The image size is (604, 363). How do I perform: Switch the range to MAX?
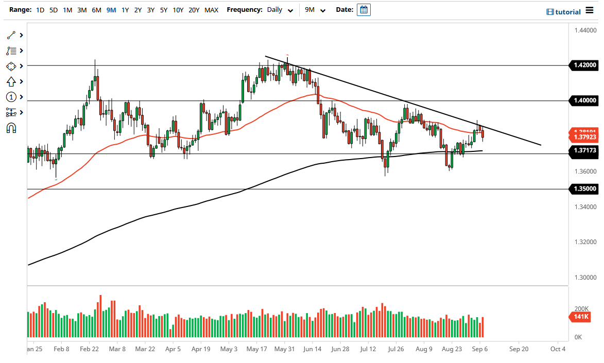[x=211, y=9]
